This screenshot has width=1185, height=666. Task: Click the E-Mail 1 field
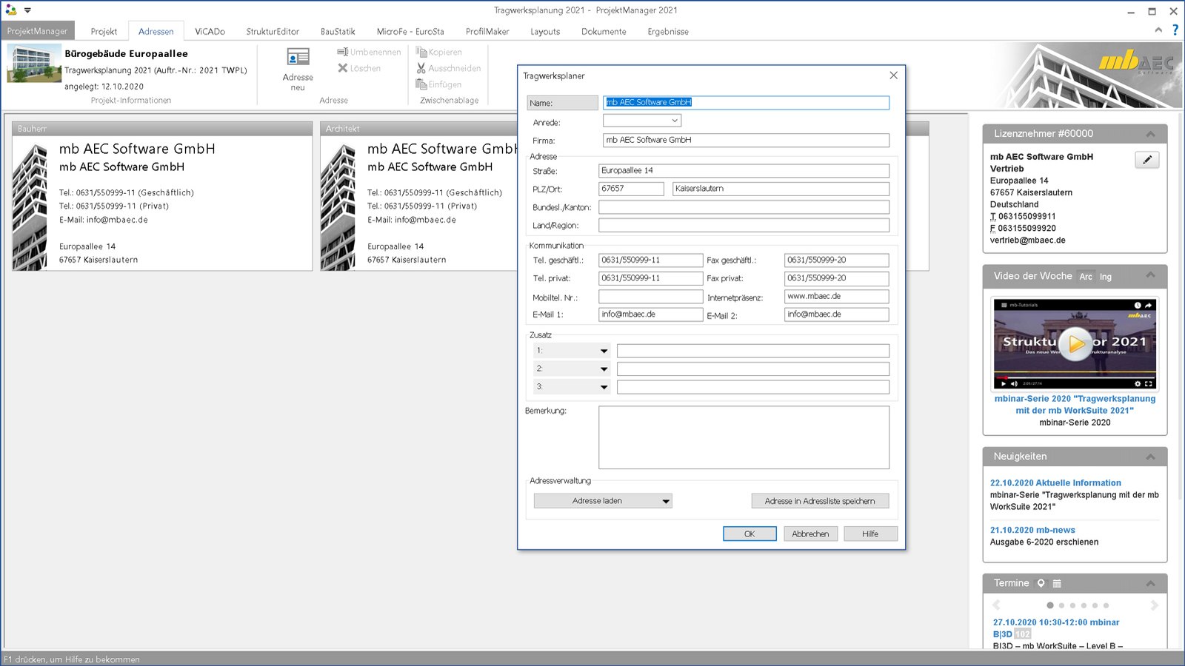point(650,314)
